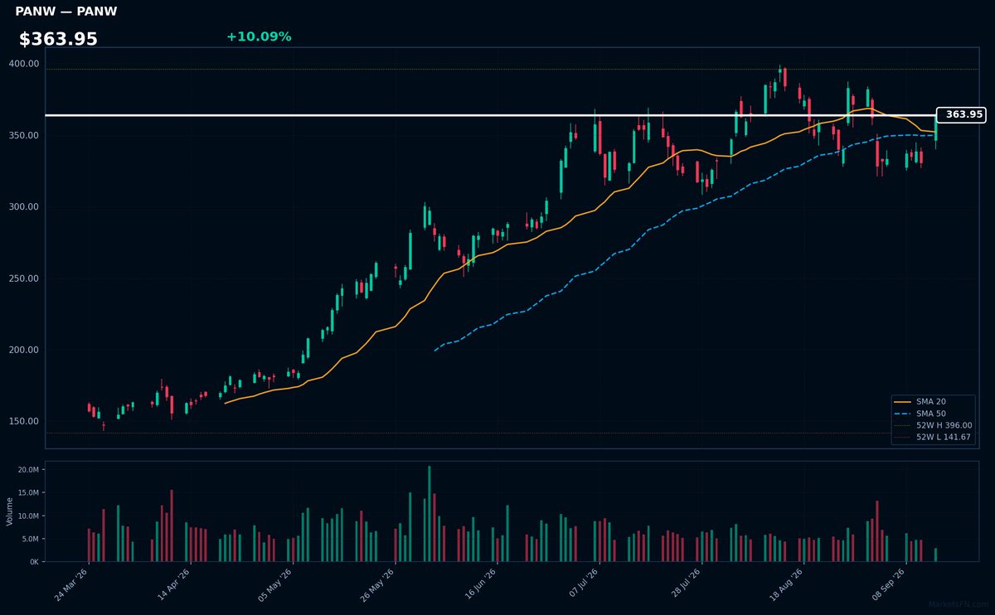Click the 08 Sep '26 date label
The height and width of the screenshot is (615, 995).
click(x=891, y=585)
